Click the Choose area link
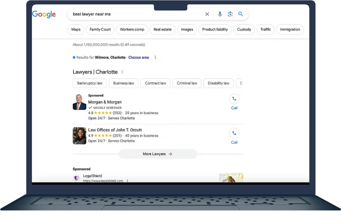 138,57
